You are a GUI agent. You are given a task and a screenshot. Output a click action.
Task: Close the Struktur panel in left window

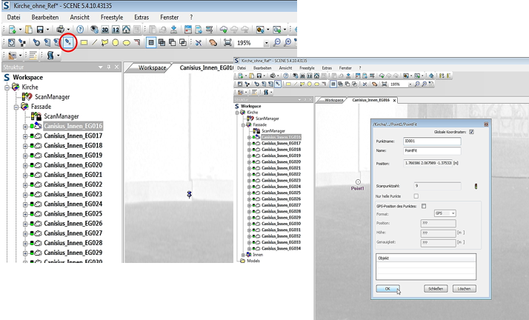pyautogui.click(x=117, y=67)
